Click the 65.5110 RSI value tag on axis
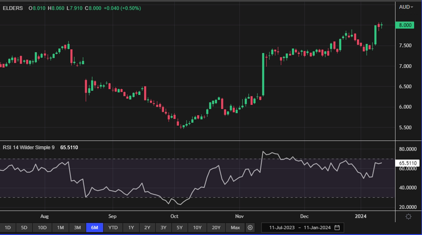 click(x=407, y=163)
